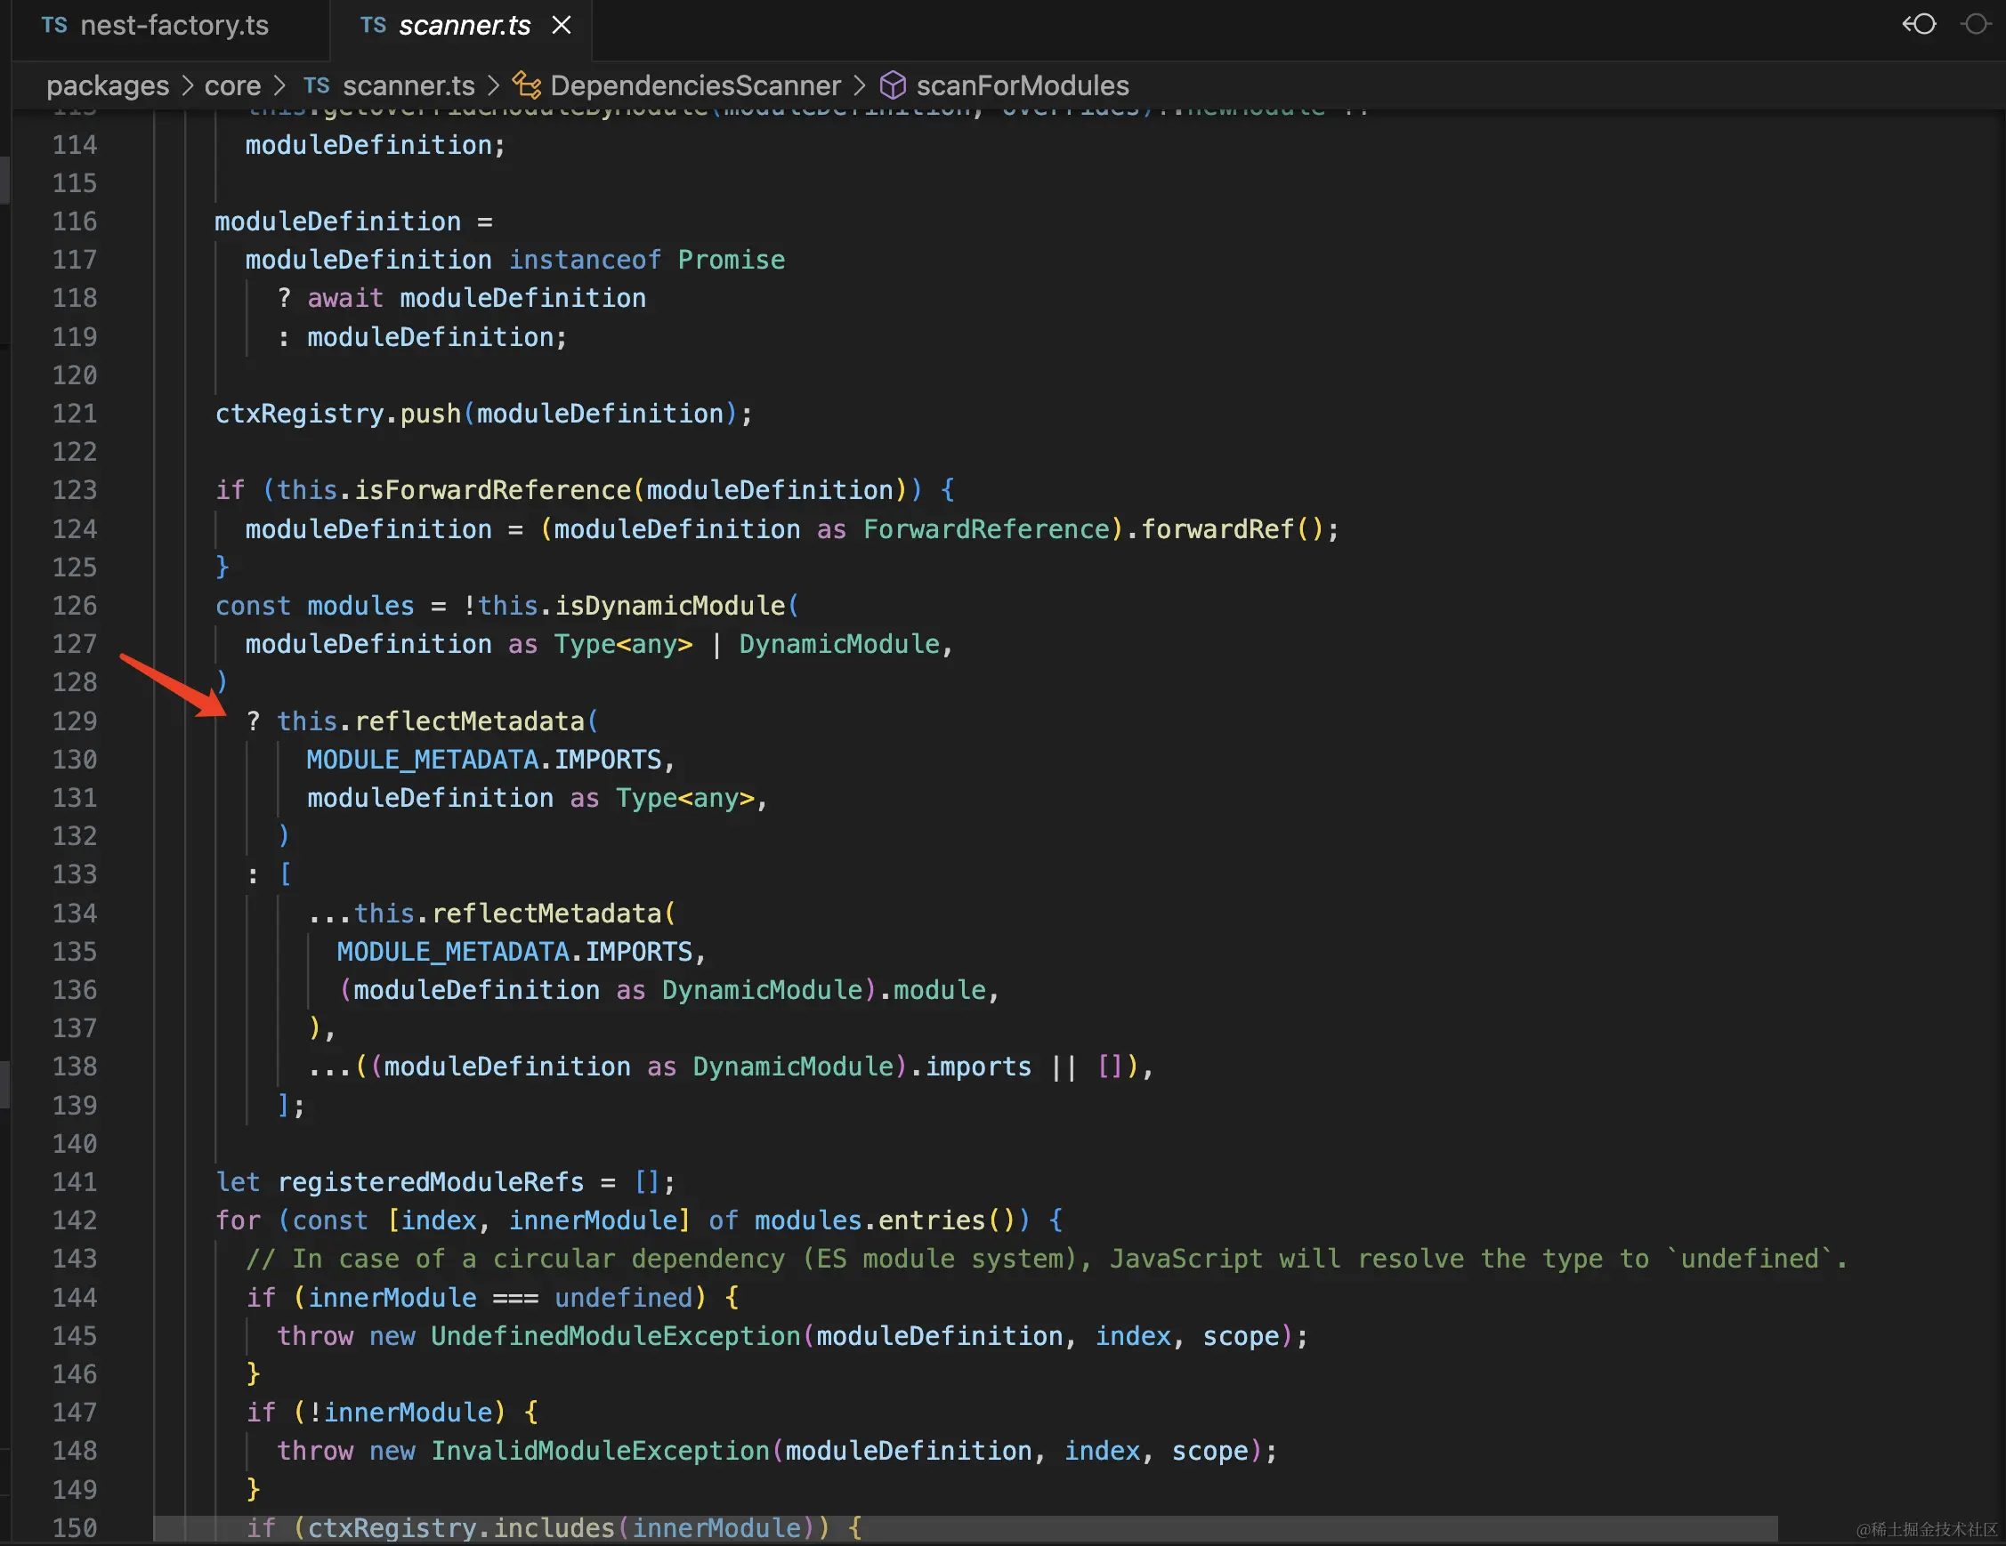
Task: Click MODULE_METADATA on line 130
Action: coord(423,760)
